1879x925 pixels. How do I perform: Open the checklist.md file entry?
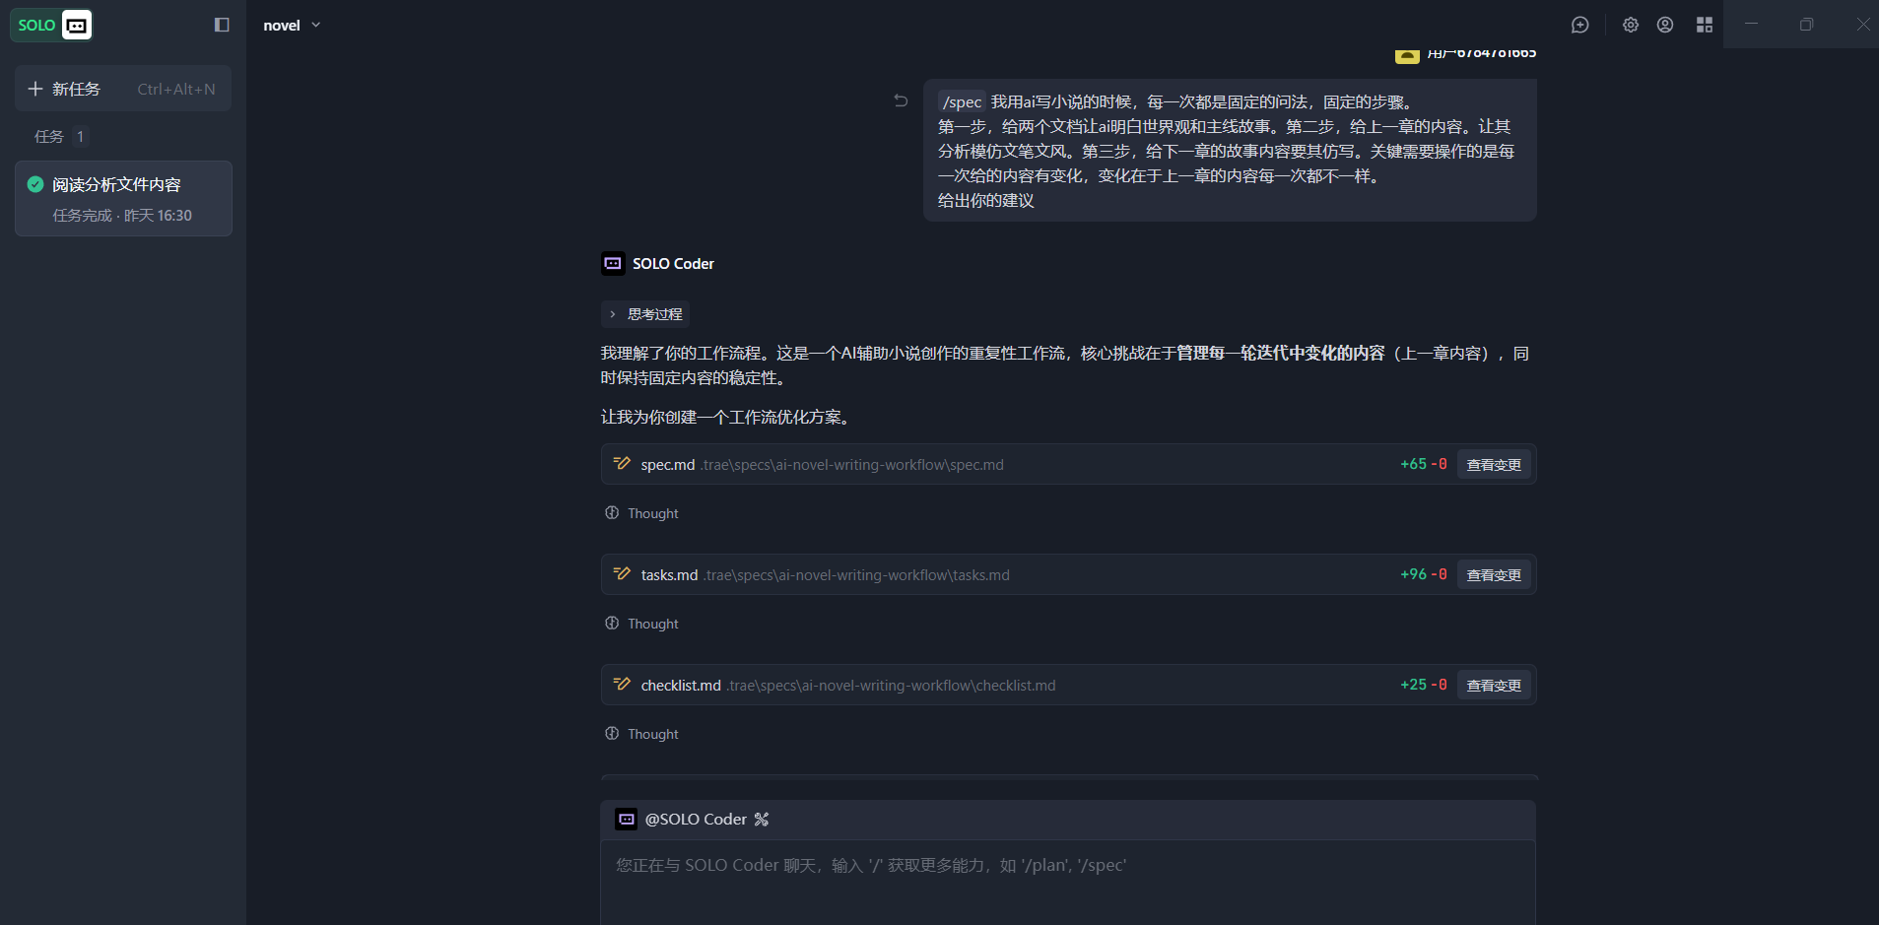pyautogui.click(x=681, y=686)
